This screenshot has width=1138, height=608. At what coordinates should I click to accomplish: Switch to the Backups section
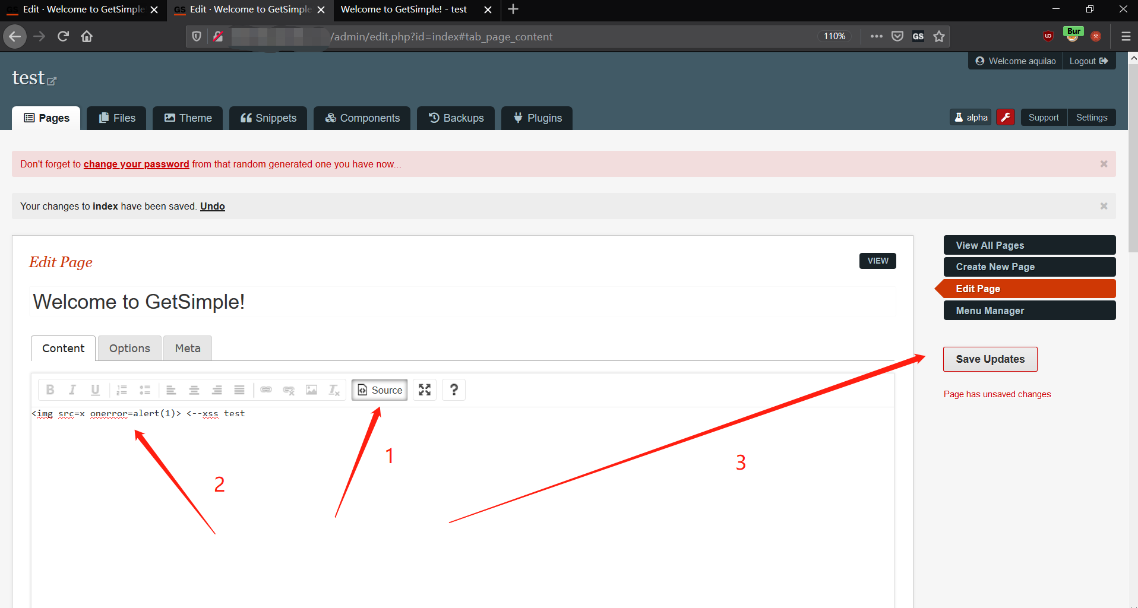456,118
